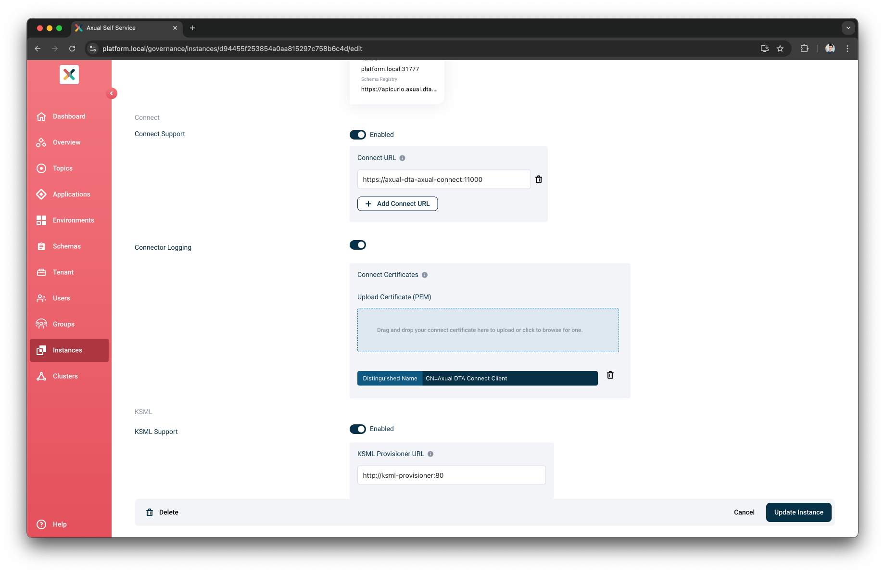Viewport: 885px width, 573px height.
Task: Disable the Connect Support toggle
Action: tap(358, 135)
